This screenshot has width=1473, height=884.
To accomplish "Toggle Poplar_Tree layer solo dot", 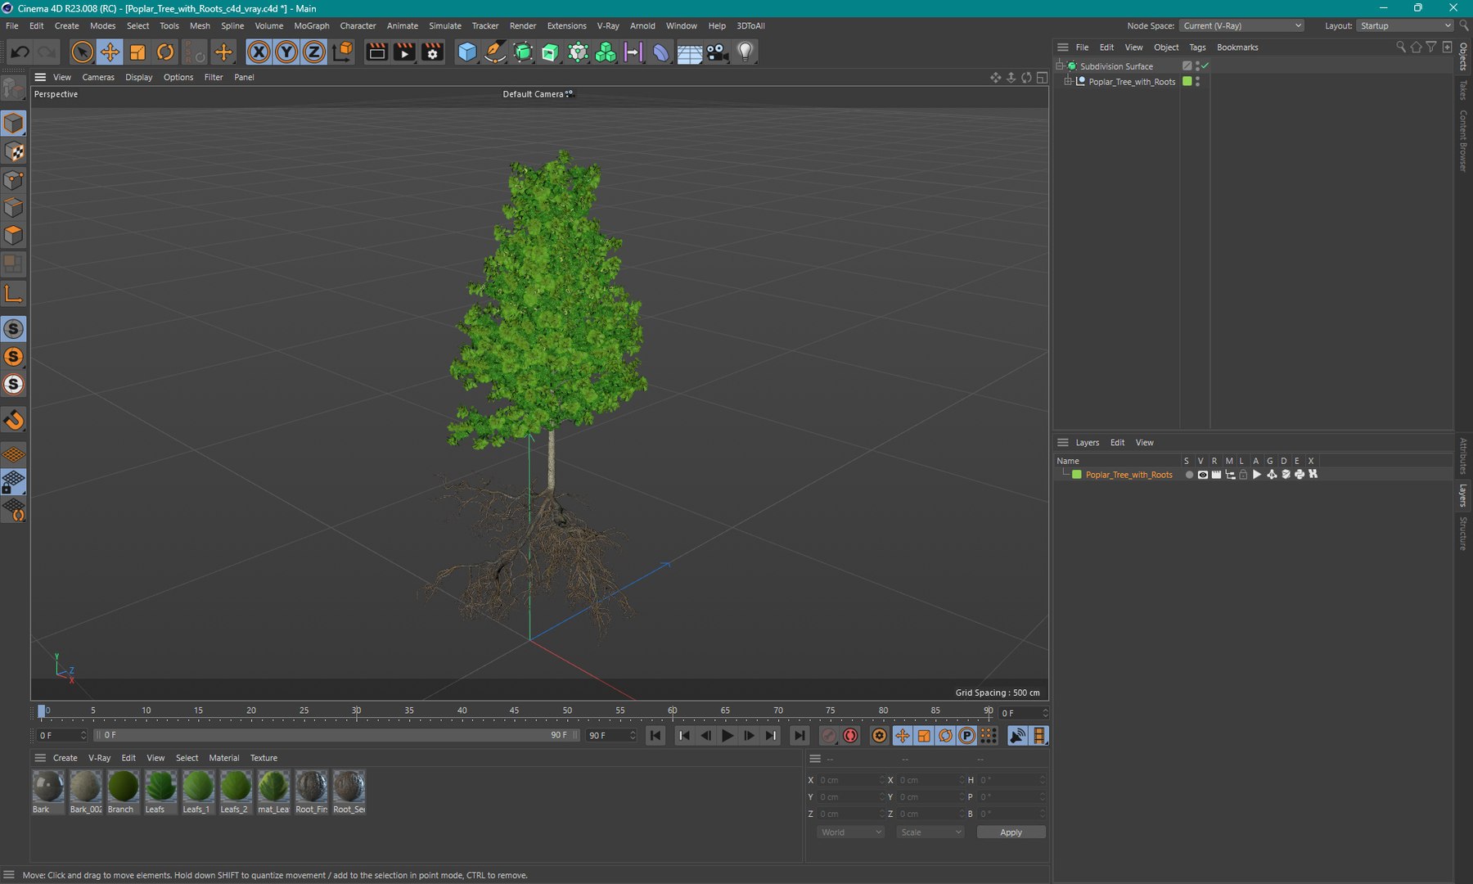I will pyautogui.click(x=1189, y=475).
